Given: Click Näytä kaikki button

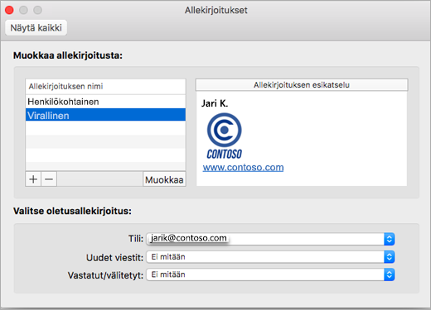Looking at the screenshot, I should pyautogui.click(x=36, y=28).
